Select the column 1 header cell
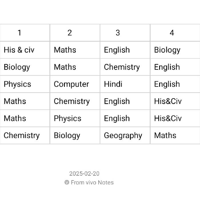Image resolution: width=200 pixels, height=200 pixels. (25, 33)
